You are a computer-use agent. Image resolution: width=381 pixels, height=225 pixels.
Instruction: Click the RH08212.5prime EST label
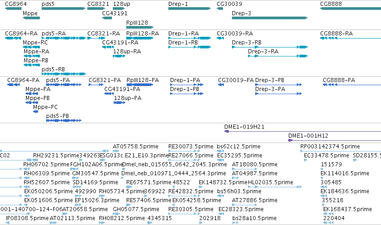coord(122,218)
